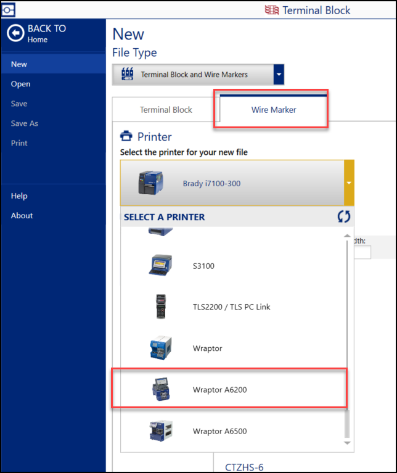
Task: Refresh the printer list
Action: coord(344,216)
